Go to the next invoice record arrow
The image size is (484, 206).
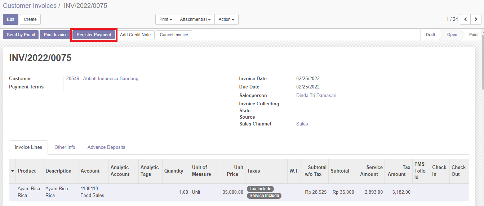476,19
